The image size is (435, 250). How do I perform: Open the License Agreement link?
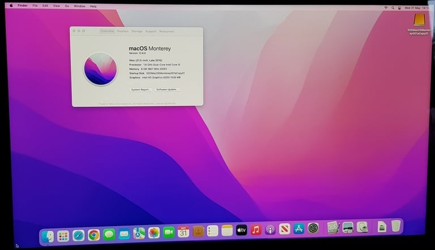[165, 104]
